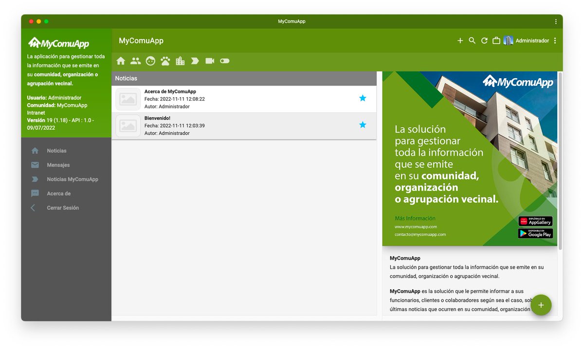The height and width of the screenshot is (349, 584).
Task: Click the Noticias home icon in sidebar
Action: (35, 151)
